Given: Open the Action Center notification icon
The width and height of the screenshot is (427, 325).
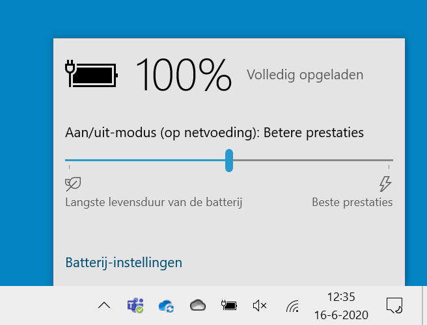Looking at the screenshot, I should click(x=394, y=305).
